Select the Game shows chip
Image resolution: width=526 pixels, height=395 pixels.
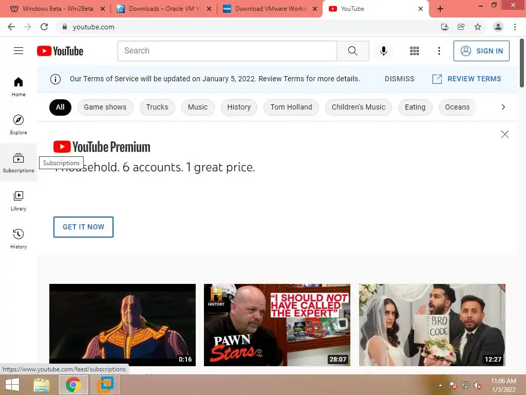pos(105,107)
